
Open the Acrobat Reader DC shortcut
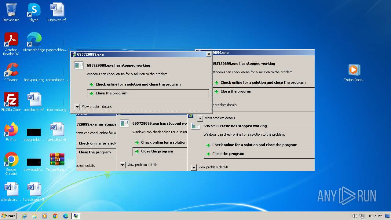point(11,44)
